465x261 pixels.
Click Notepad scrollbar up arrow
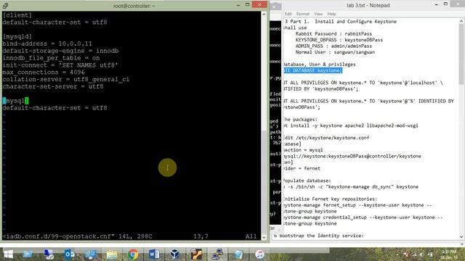pos(461,21)
